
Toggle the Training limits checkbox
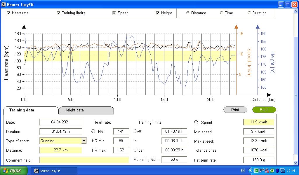click(x=58, y=13)
